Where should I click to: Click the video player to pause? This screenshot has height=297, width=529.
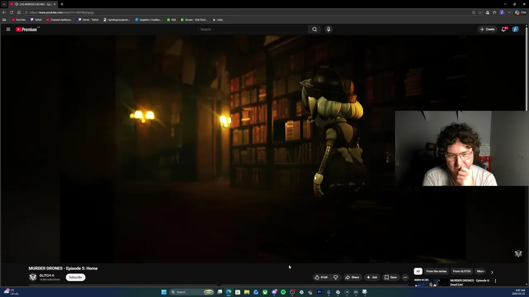pyautogui.click(x=263, y=148)
